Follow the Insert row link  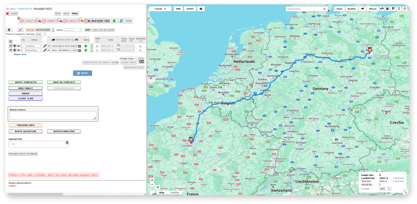point(20,54)
